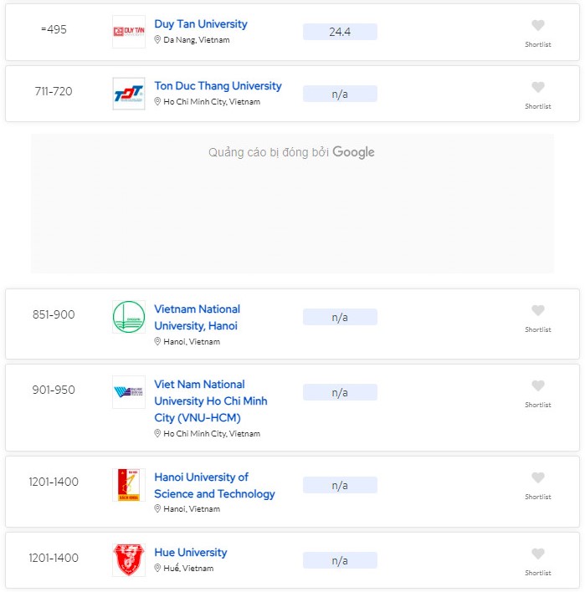Open the Duy Tan University link
The image size is (585, 592).
(201, 24)
